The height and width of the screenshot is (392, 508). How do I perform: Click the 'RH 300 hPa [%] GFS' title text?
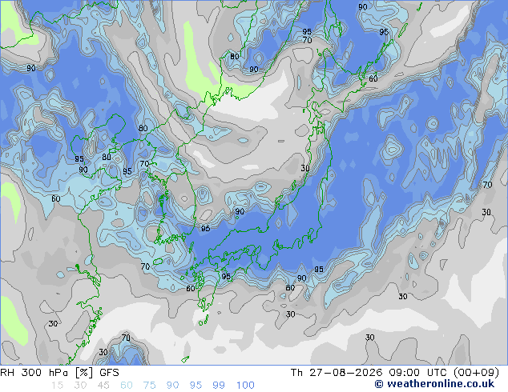coord(59,373)
